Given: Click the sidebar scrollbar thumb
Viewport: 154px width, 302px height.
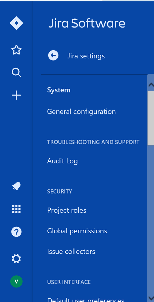Looking at the screenshot, I should pos(151,118).
